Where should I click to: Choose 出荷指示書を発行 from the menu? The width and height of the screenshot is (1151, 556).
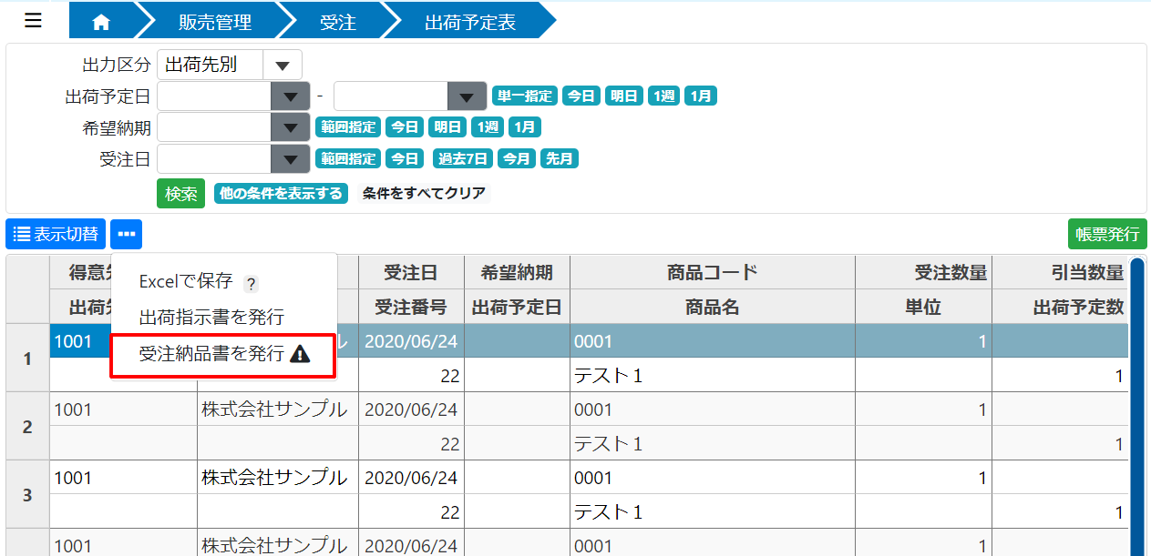coord(211,318)
